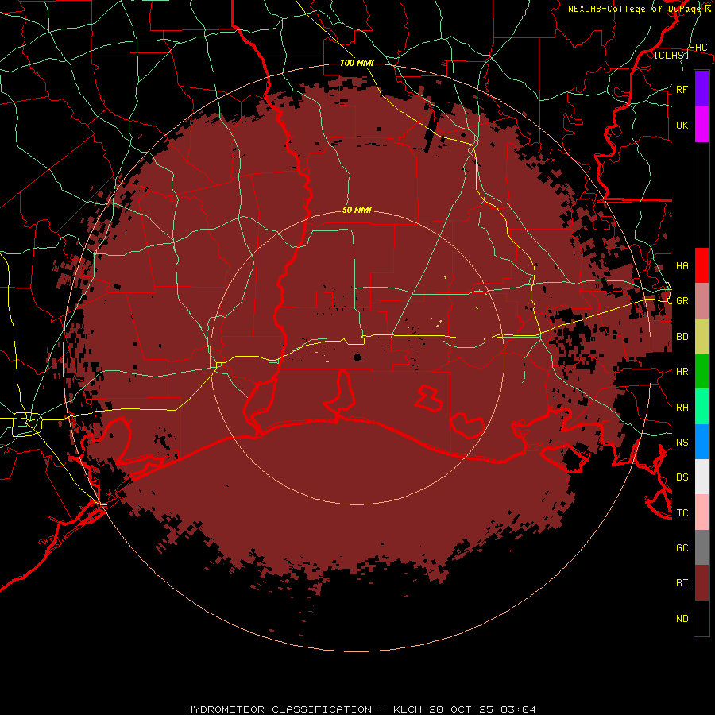Click the GC gray legend swatch
Viewport: 715px width, 715px height.
click(x=701, y=547)
